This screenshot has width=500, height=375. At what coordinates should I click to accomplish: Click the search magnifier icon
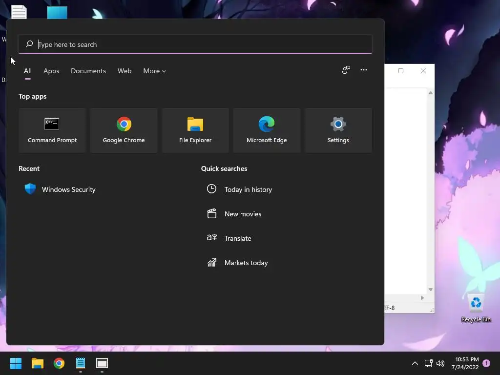coord(29,44)
